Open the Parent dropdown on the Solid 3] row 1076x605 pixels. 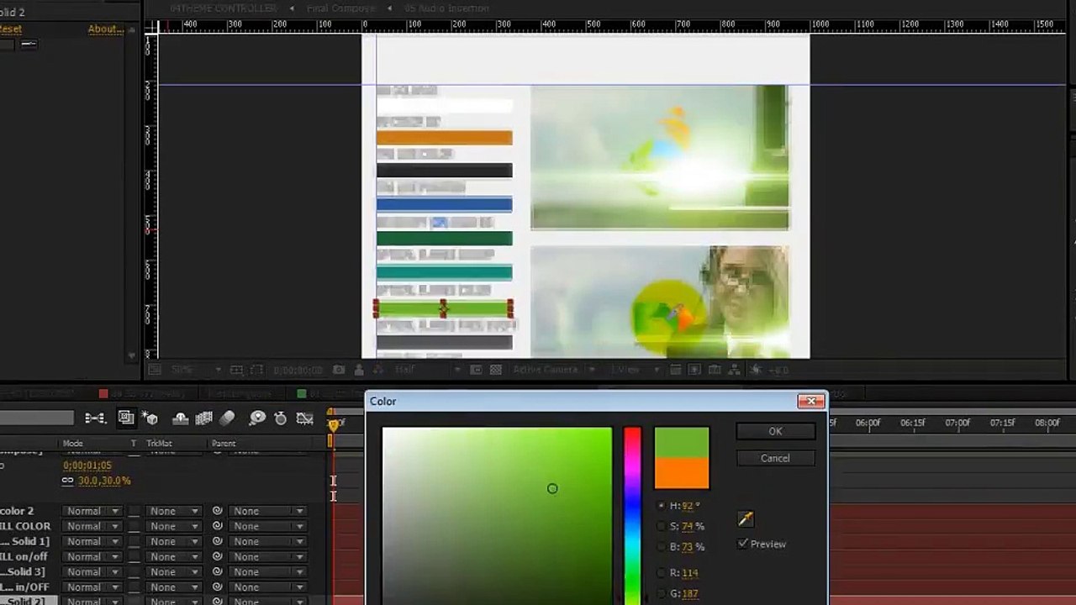coord(268,571)
